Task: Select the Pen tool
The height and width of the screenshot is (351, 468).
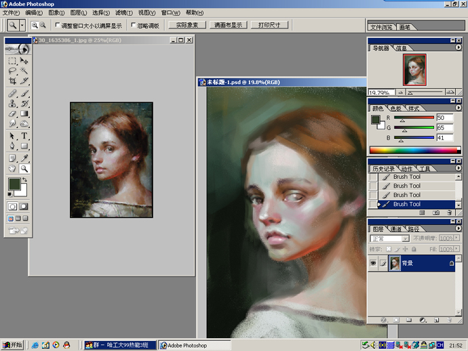Action: tap(12, 146)
